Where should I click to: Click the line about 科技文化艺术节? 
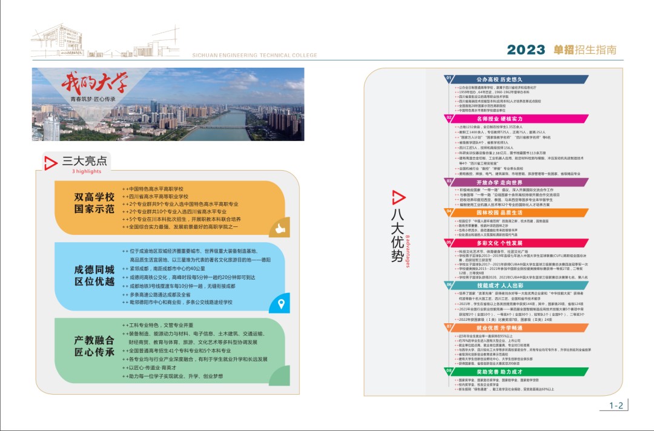pyautogui.click(x=492, y=251)
